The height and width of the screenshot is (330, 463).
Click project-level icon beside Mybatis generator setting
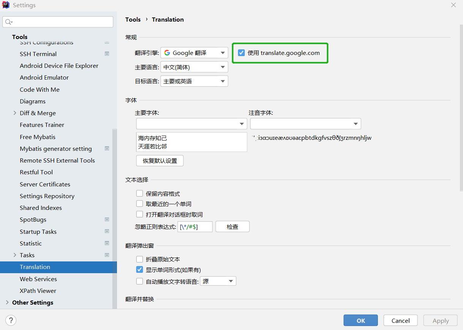(x=107, y=149)
